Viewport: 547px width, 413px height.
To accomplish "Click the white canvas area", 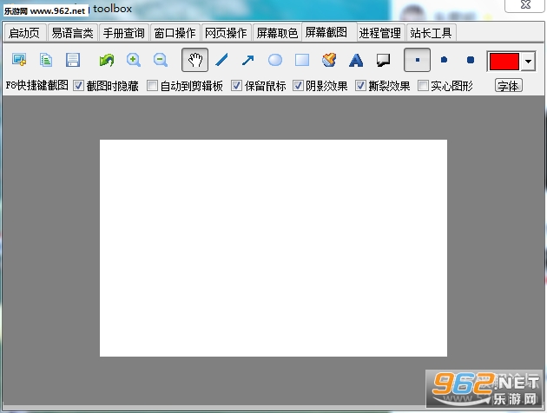I will click(x=273, y=248).
